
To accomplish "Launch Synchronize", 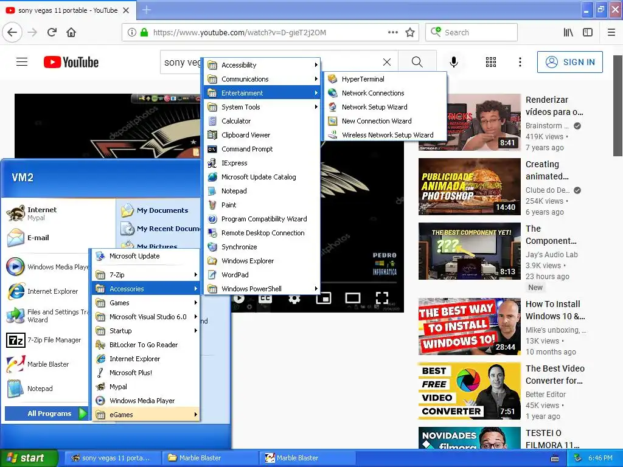I will pos(262,247).
